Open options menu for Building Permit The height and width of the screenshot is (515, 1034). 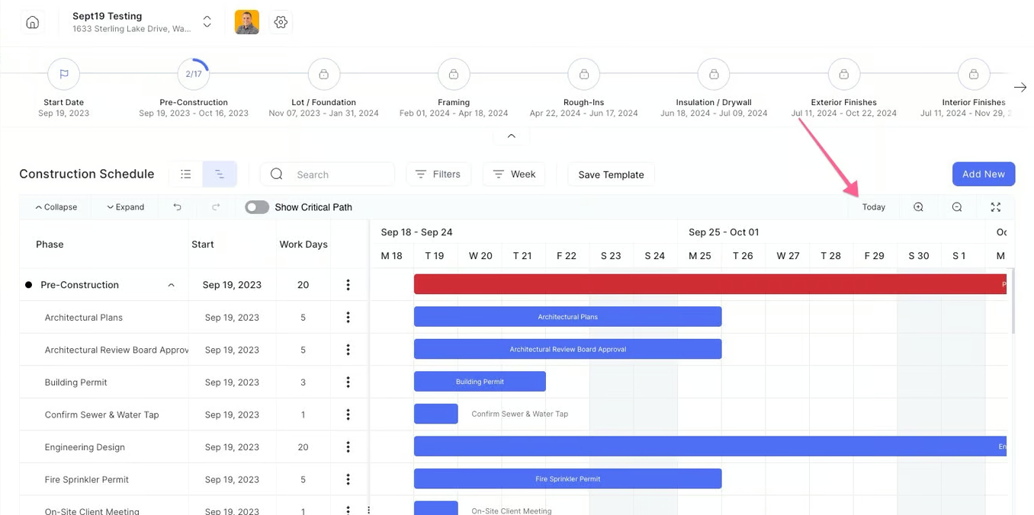[348, 382]
